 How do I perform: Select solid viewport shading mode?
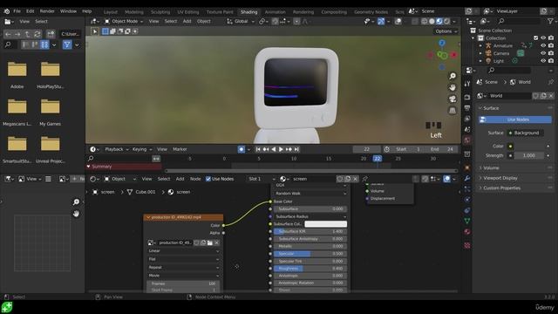pyautogui.click(x=432, y=21)
